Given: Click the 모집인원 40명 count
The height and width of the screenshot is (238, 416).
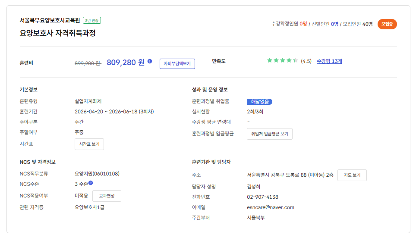Looking at the screenshot, I should [x=358, y=24].
